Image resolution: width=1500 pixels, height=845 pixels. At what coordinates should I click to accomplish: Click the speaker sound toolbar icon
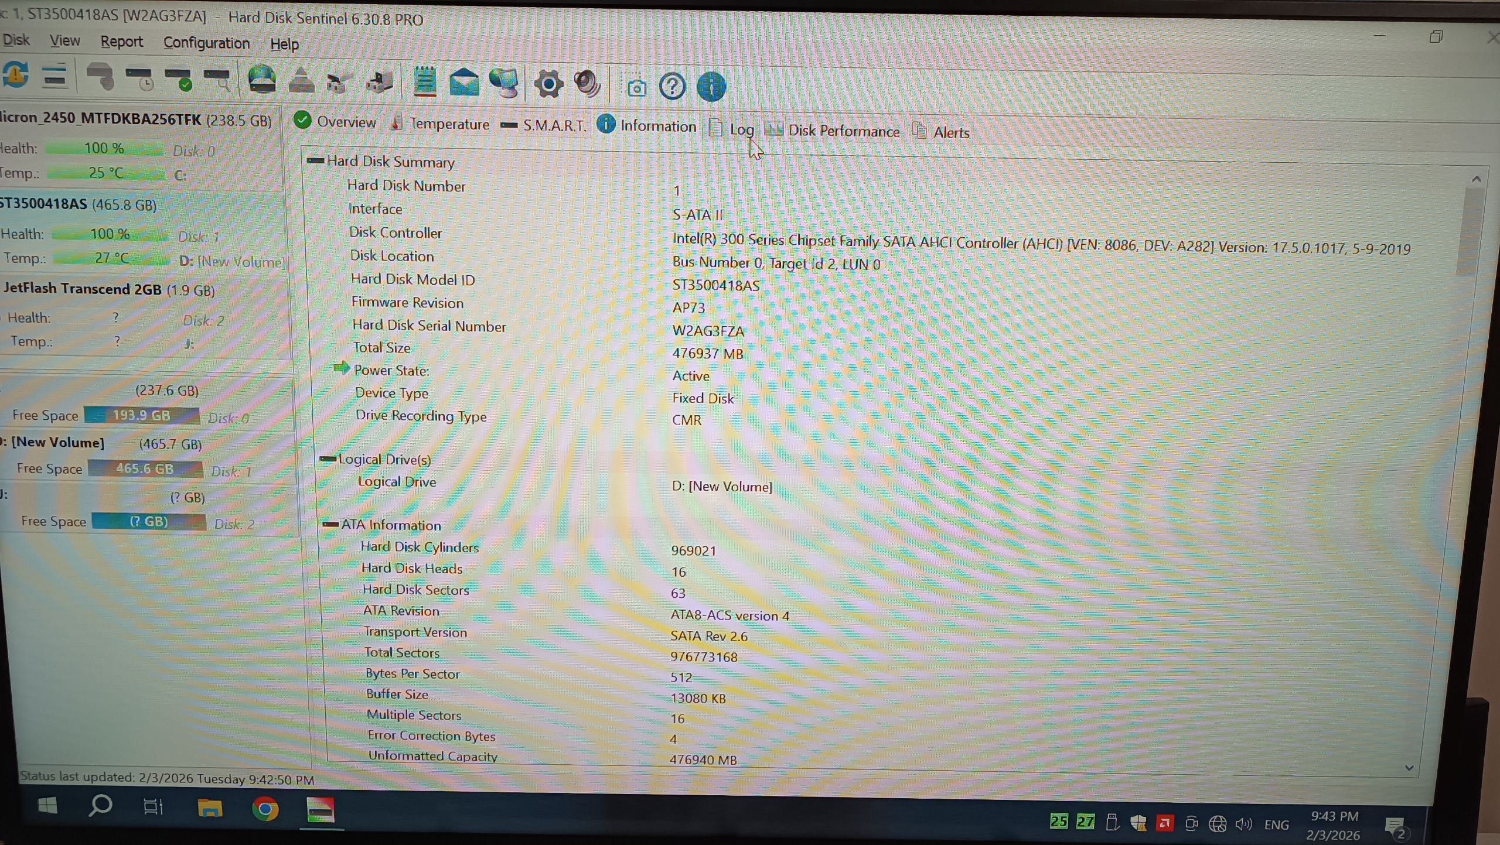pyautogui.click(x=588, y=84)
